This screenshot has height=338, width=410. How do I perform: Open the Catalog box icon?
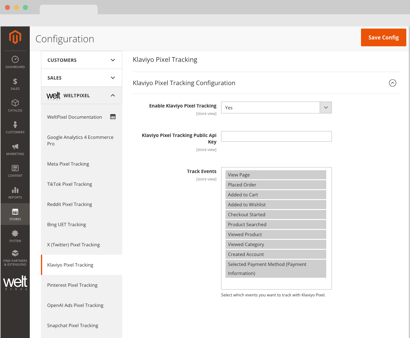point(15,103)
